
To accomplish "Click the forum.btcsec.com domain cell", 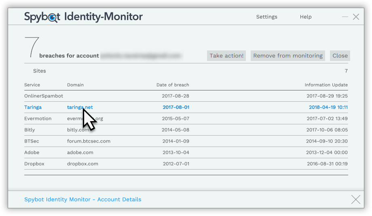I will click(x=89, y=141).
